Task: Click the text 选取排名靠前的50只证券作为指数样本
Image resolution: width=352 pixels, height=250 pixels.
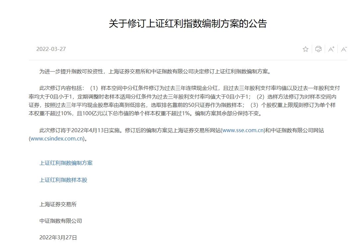Action: pyautogui.click(x=196, y=105)
